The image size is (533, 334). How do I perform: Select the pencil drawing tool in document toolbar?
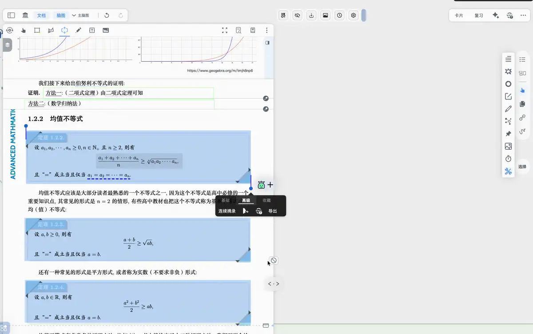[x=78, y=30]
